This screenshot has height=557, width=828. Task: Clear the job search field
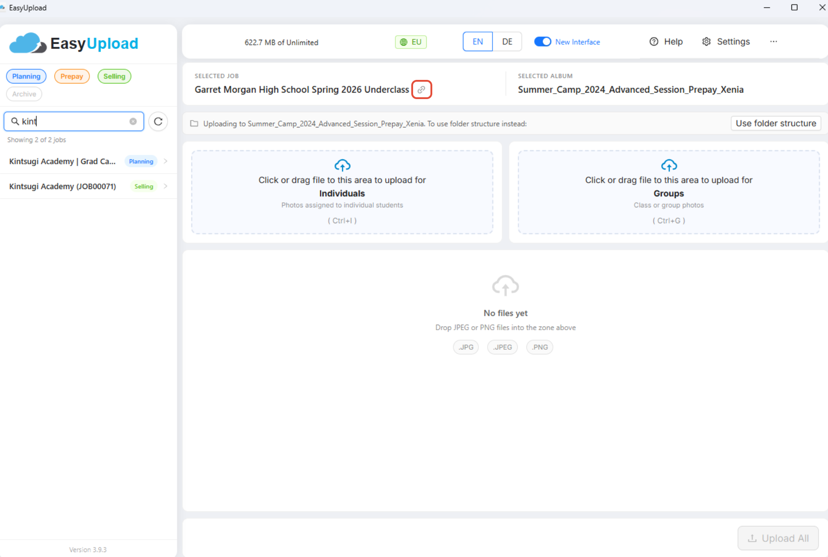tap(133, 121)
